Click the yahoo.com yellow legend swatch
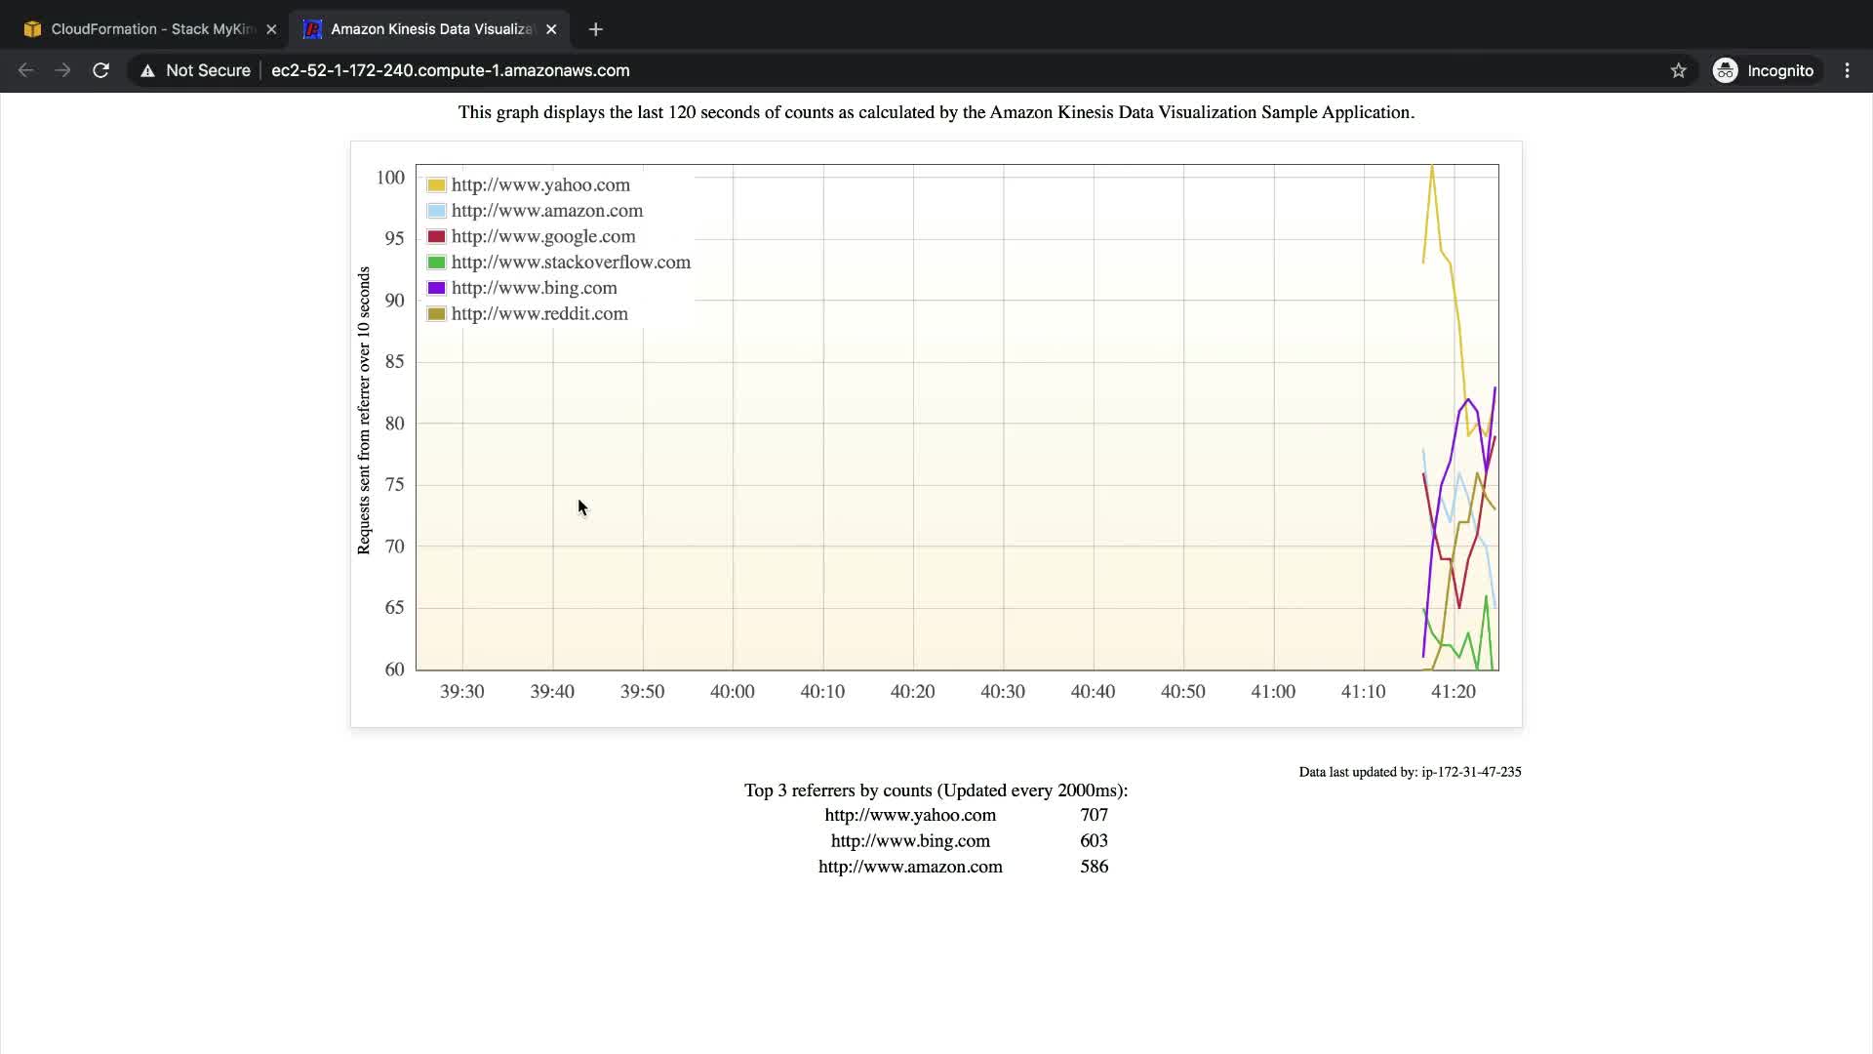Image resolution: width=1873 pixels, height=1054 pixels. click(x=436, y=185)
